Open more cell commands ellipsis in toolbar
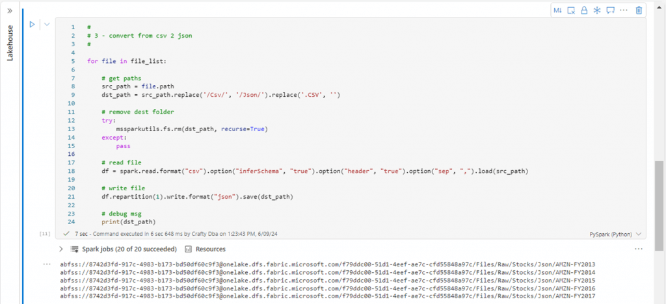The height and width of the screenshot is (304, 666). [624, 10]
